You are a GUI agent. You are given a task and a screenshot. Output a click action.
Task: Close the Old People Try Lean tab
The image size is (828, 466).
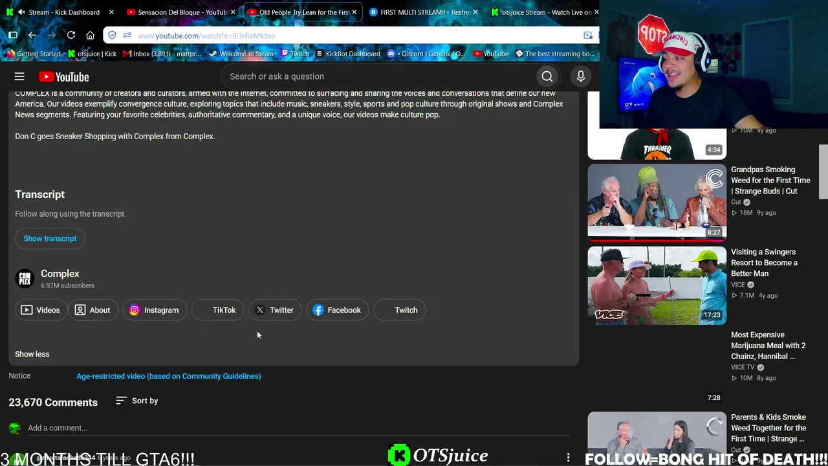(x=354, y=12)
